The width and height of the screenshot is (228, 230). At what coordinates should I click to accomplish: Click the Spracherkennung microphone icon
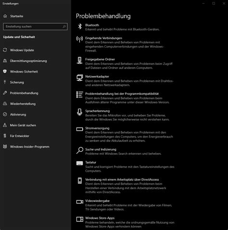pyautogui.click(x=80, y=112)
